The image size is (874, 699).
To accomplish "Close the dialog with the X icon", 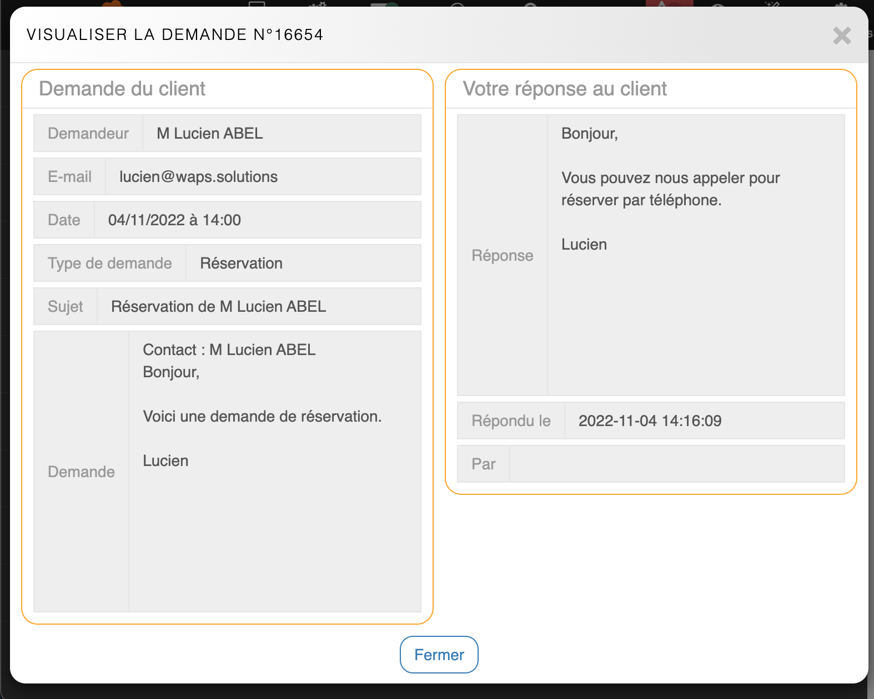I will point(842,36).
